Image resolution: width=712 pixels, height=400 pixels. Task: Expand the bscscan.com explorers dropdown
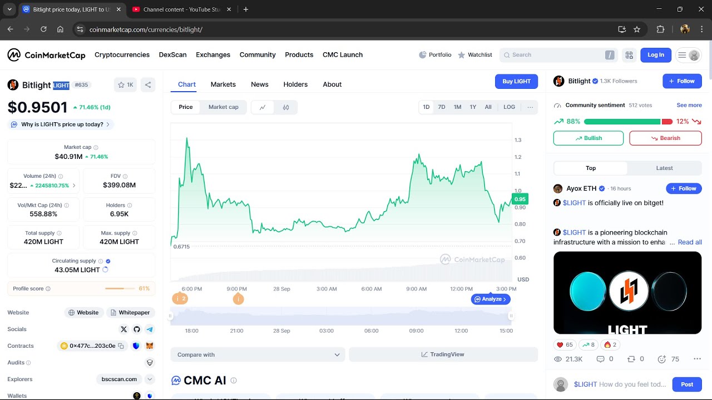coord(150,379)
